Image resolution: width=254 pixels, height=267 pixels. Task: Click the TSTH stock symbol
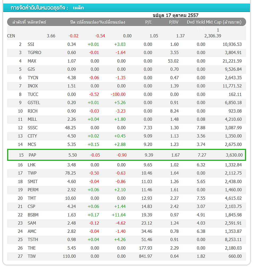point(33,239)
